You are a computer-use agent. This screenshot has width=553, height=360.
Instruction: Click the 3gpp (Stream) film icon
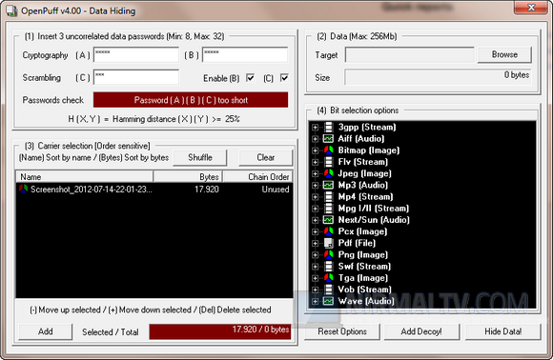click(328, 127)
